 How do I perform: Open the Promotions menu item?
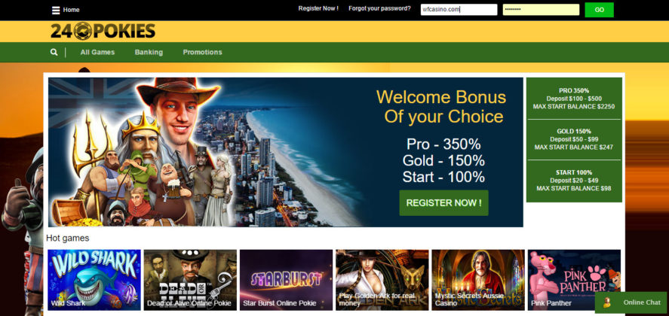coord(202,52)
